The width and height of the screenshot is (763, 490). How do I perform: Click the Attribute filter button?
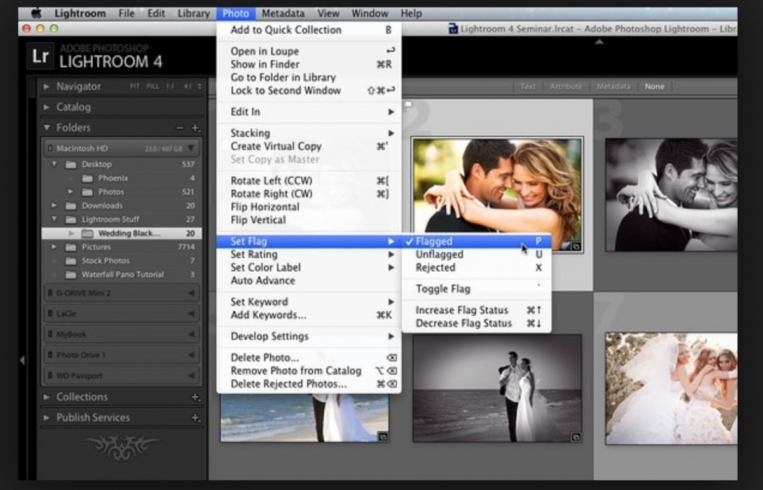click(565, 87)
